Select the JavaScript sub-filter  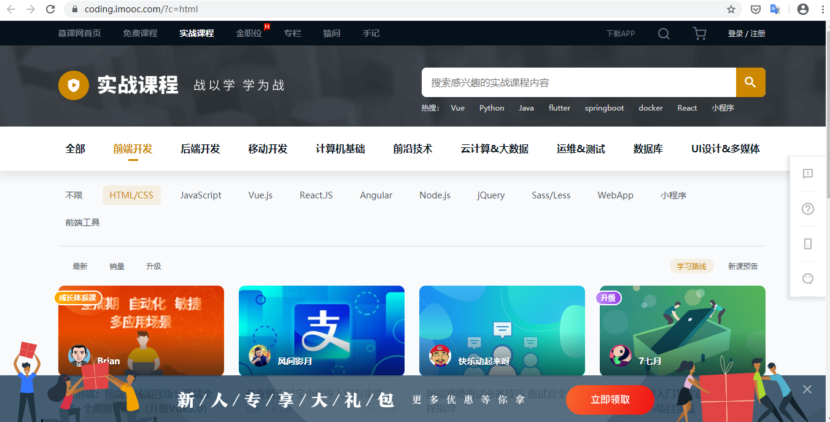pyautogui.click(x=201, y=195)
